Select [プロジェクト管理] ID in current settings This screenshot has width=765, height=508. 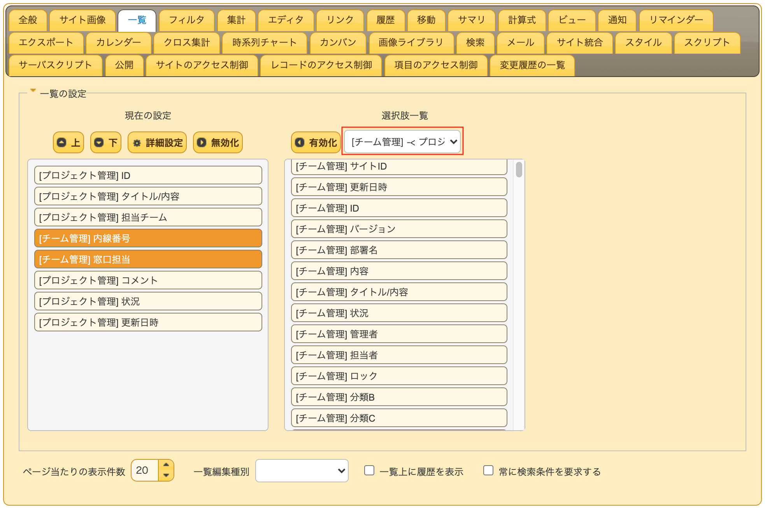pyautogui.click(x=148, y=175)
